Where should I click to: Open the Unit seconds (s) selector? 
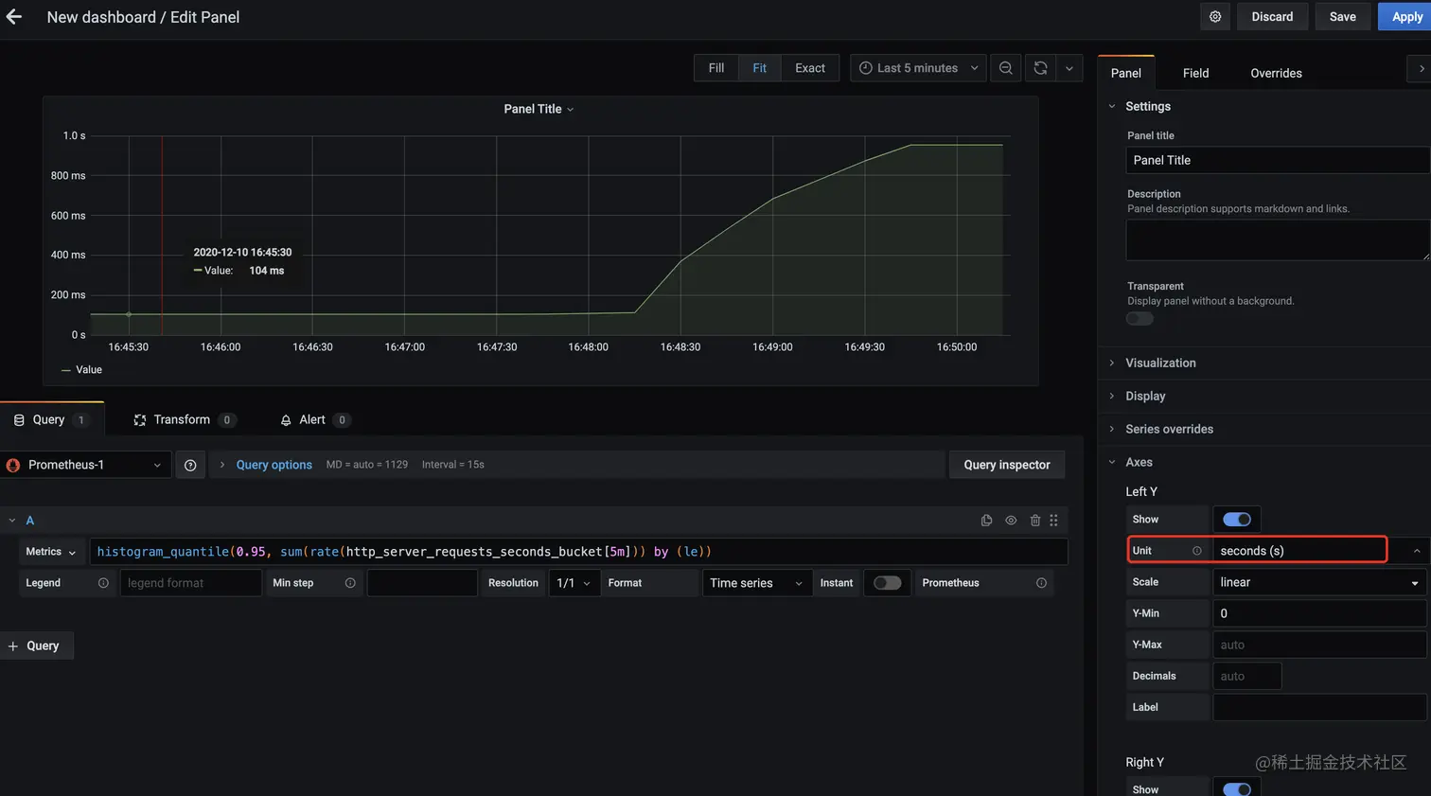pyautogui.click(x=1319, y=551)
